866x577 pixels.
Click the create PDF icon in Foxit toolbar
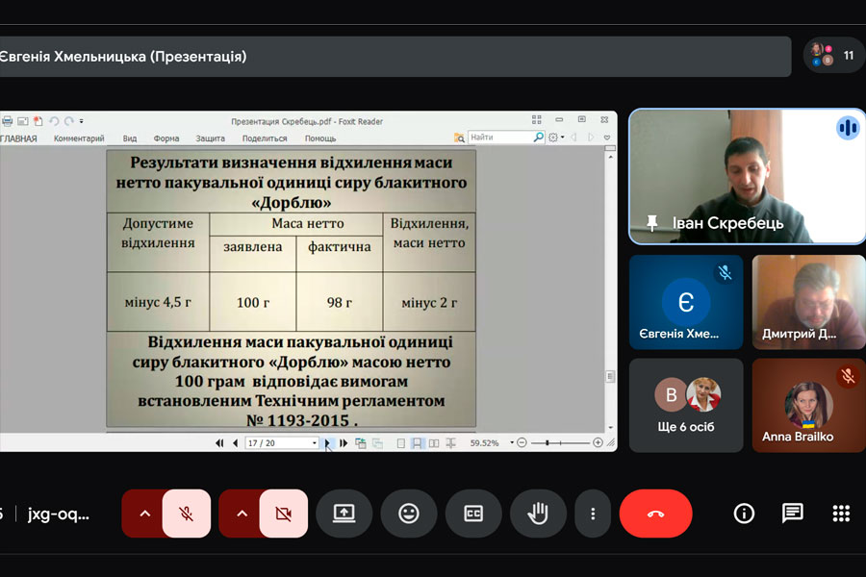38,121
